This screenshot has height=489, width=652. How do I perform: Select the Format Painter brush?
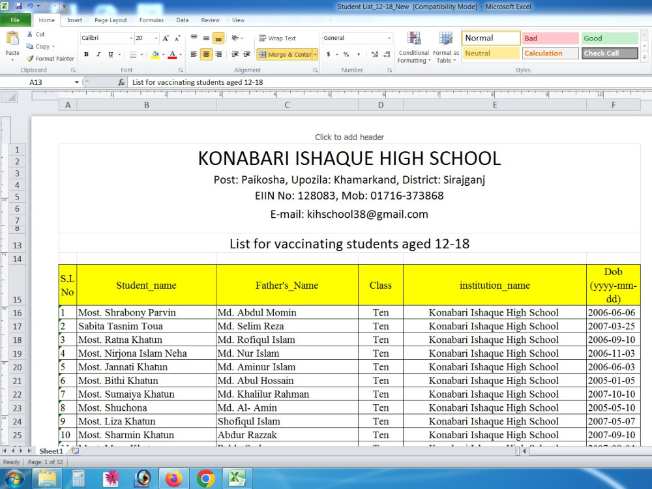[x=29, y=59]
